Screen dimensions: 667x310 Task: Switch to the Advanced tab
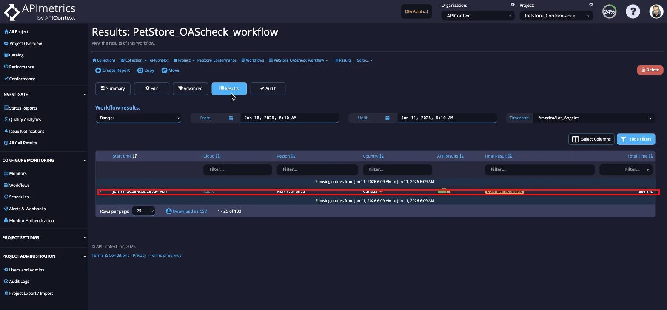[190, 88]
